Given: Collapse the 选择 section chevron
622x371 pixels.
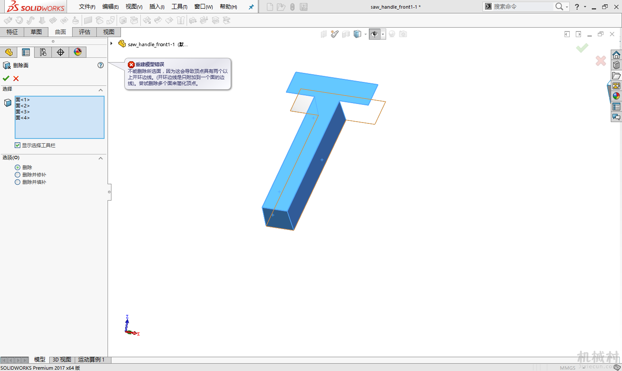Looking at the screenshot, I should click(x=101, y=90).
